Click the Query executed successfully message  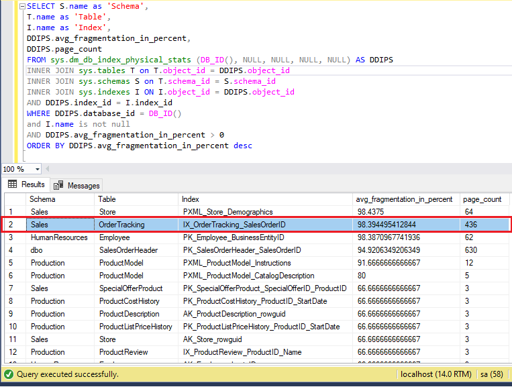[x=68, y=374]
